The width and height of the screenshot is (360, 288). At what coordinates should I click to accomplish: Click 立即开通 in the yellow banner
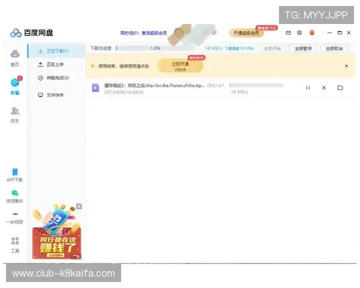(180, 65)
